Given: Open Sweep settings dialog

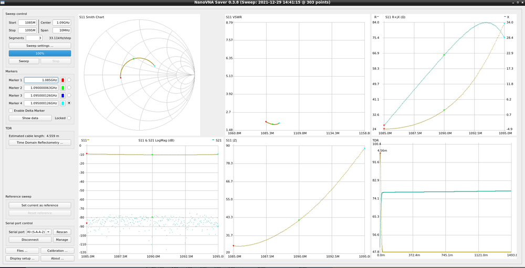Looking at the screenshot, I should pyautogui.click(x=40, y=46).
